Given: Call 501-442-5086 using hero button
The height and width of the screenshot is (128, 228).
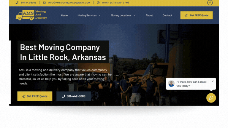Looking at the screenshot, I should 74,96.
